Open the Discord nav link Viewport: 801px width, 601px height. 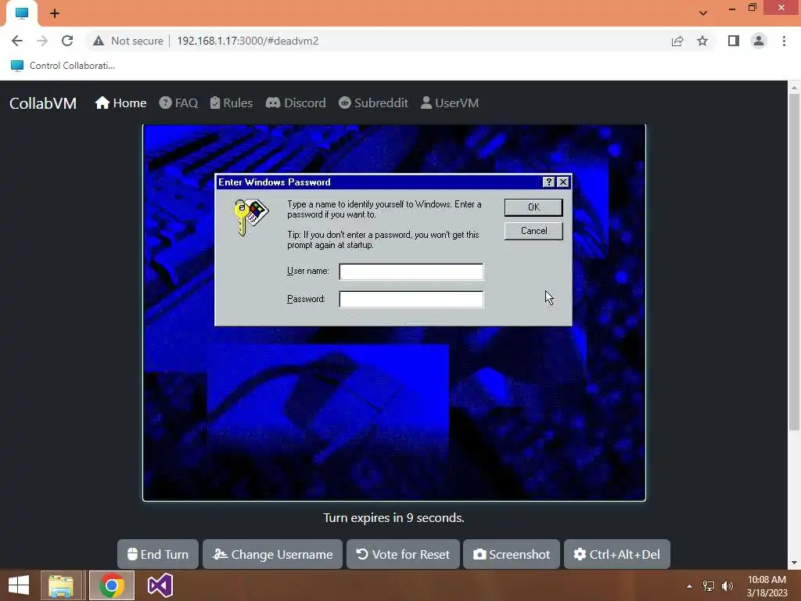coord(296,103)
